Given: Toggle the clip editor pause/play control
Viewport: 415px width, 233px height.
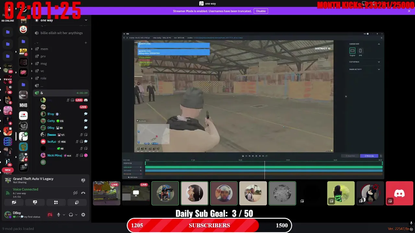Looking at the screenshot, I should [x=256, y=156].
